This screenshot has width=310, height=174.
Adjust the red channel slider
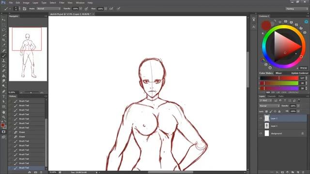279,78
